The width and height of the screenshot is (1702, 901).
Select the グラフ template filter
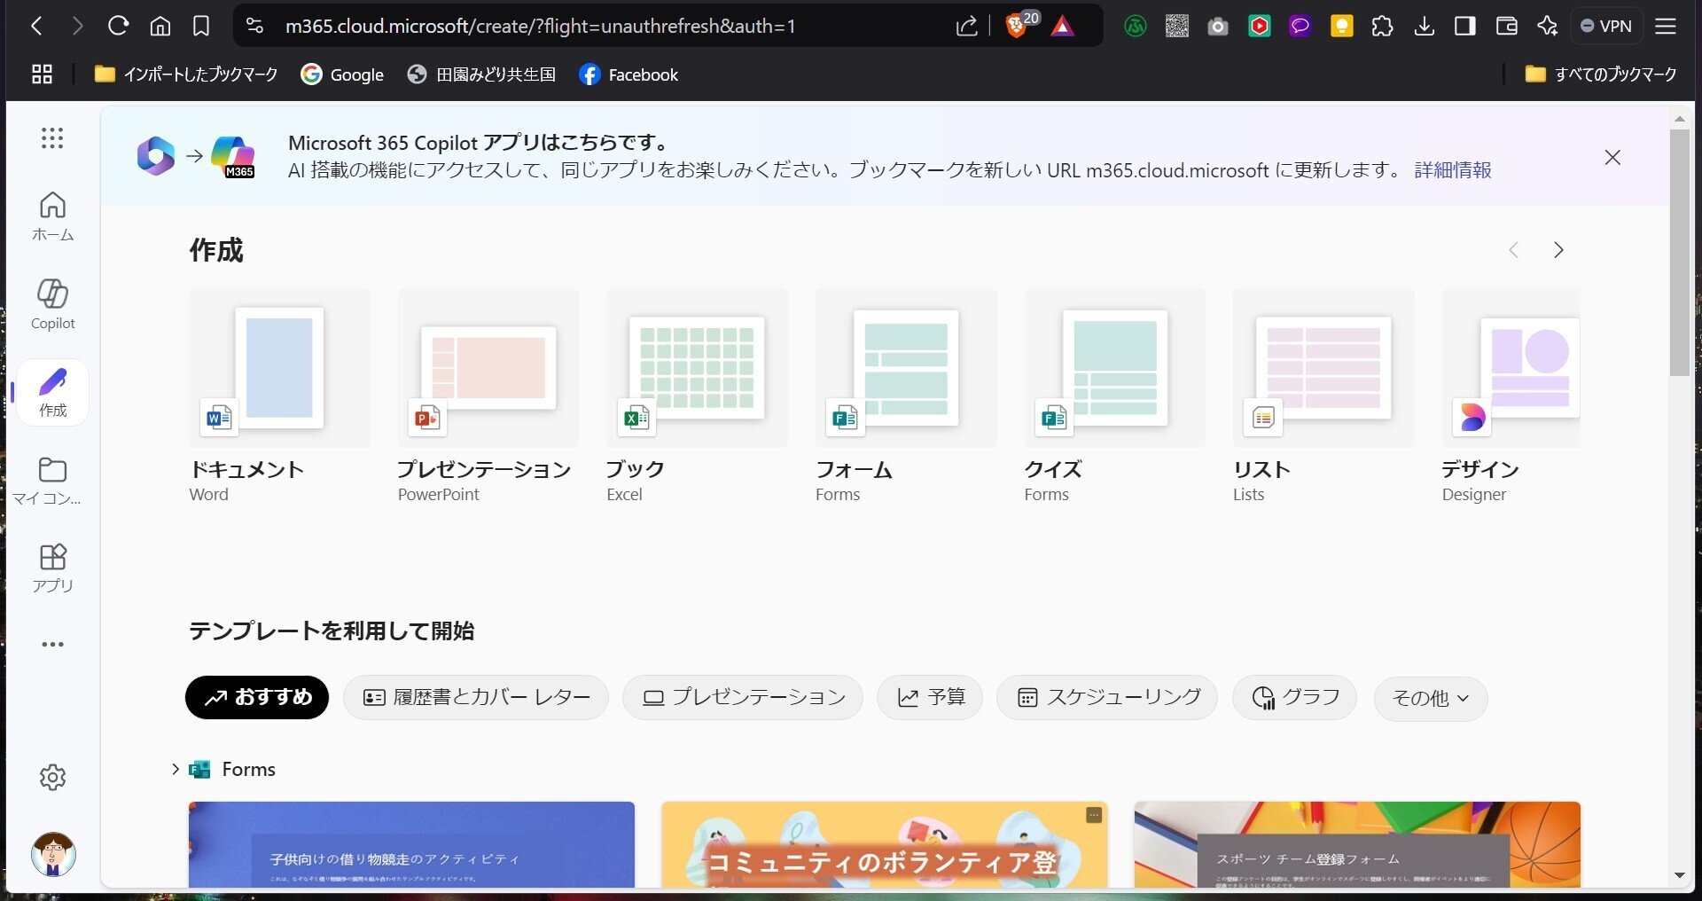[1294, 698]
